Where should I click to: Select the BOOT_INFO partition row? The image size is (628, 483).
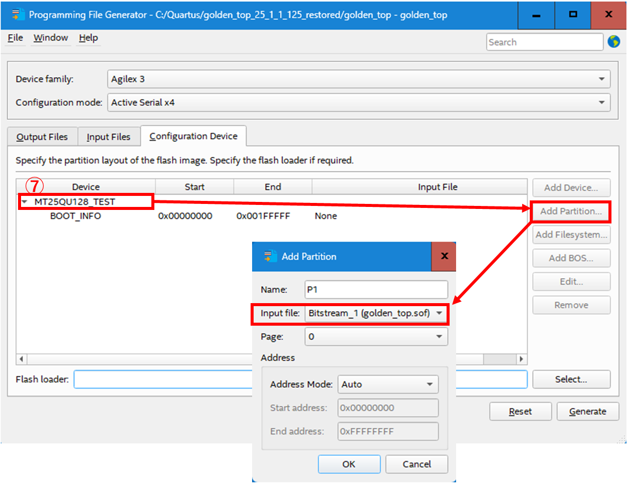pyautogui.click(x=76, y=216)
